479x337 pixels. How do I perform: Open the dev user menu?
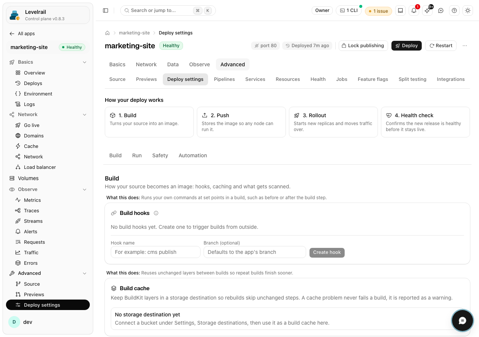point(48,322)
